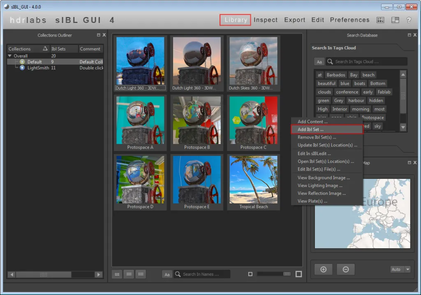Click the map zoom in plus button
Viewport: 421px width, 295px height.
click(323, 269)
